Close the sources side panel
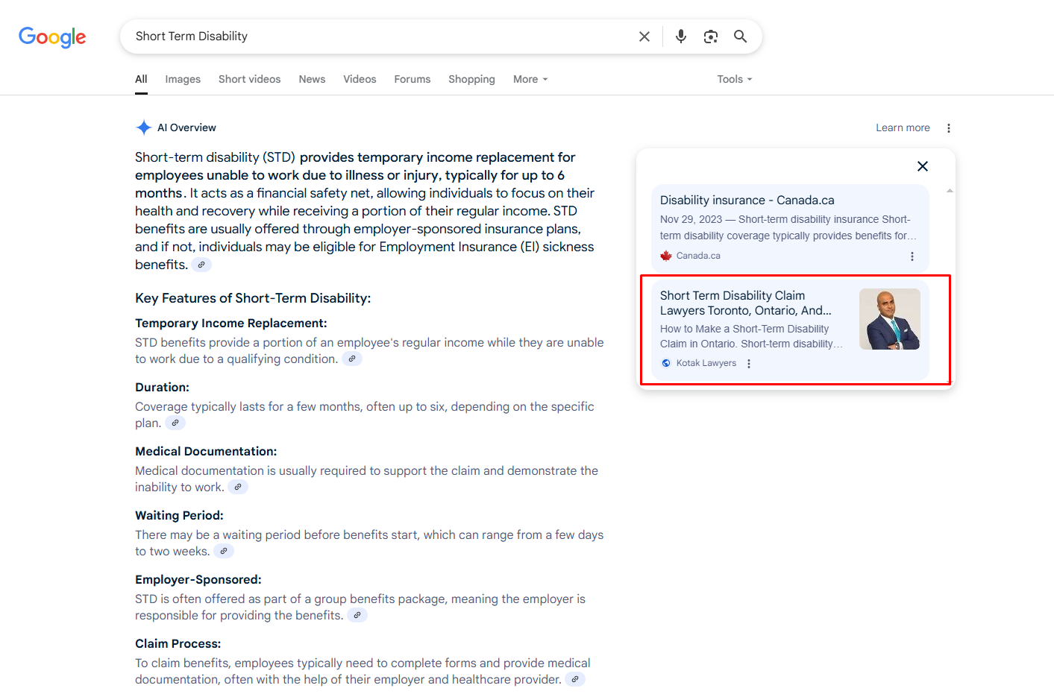The image size is (1054, 694). point(922,166)
